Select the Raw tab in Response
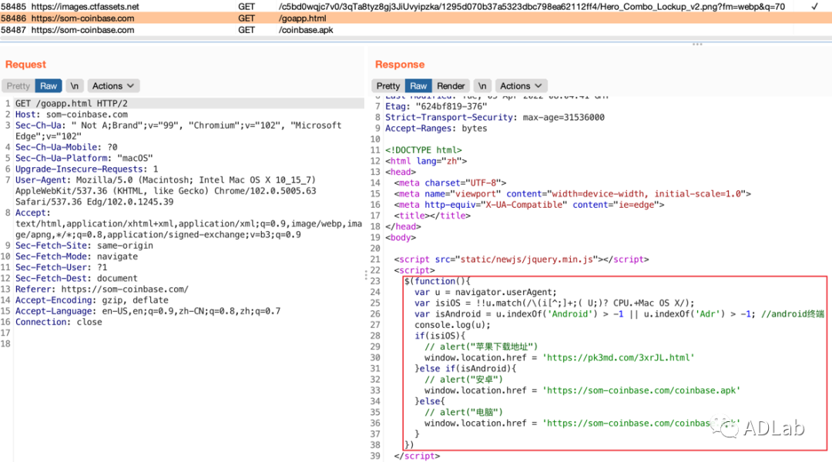This screenshot has width=832, height=462. (x=418, y=86)
